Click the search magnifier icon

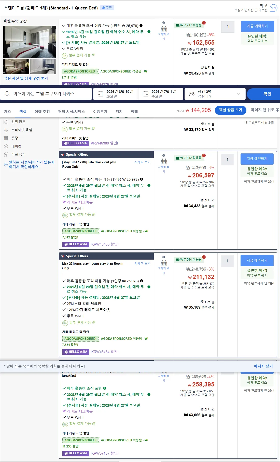7,94
